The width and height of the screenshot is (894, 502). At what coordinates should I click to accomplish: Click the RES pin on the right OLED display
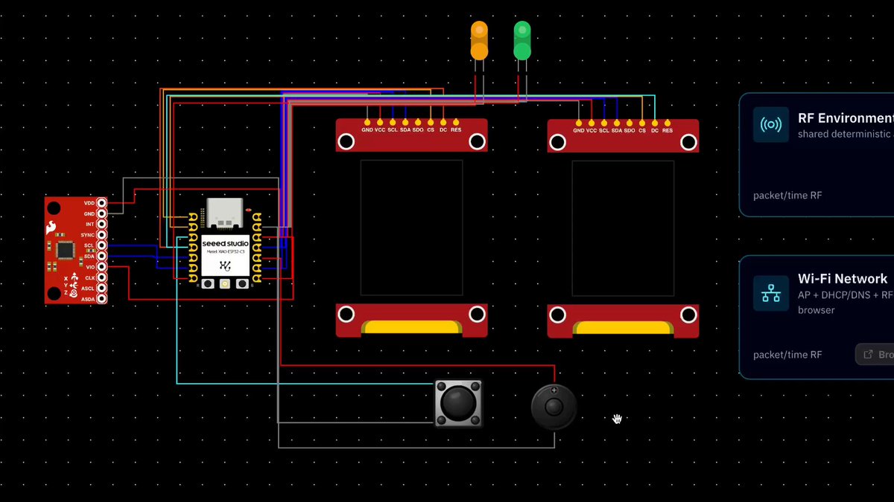668,122
